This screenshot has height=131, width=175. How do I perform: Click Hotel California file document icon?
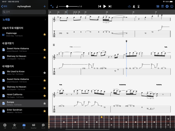pyautogui.click(x=4, y=96)
